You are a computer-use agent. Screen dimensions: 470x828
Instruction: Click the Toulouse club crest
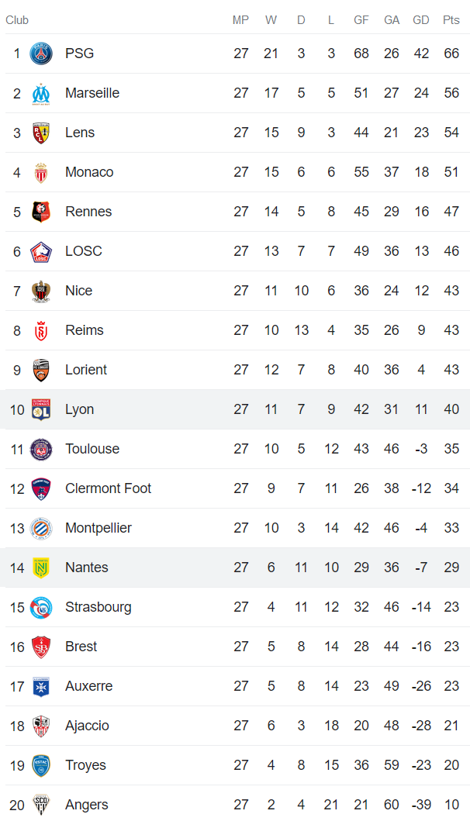pos(41,449)
